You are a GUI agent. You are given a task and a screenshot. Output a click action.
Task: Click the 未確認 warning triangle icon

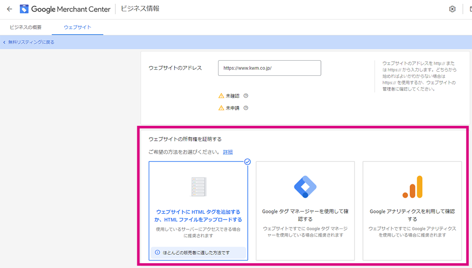tap(221, 96)
